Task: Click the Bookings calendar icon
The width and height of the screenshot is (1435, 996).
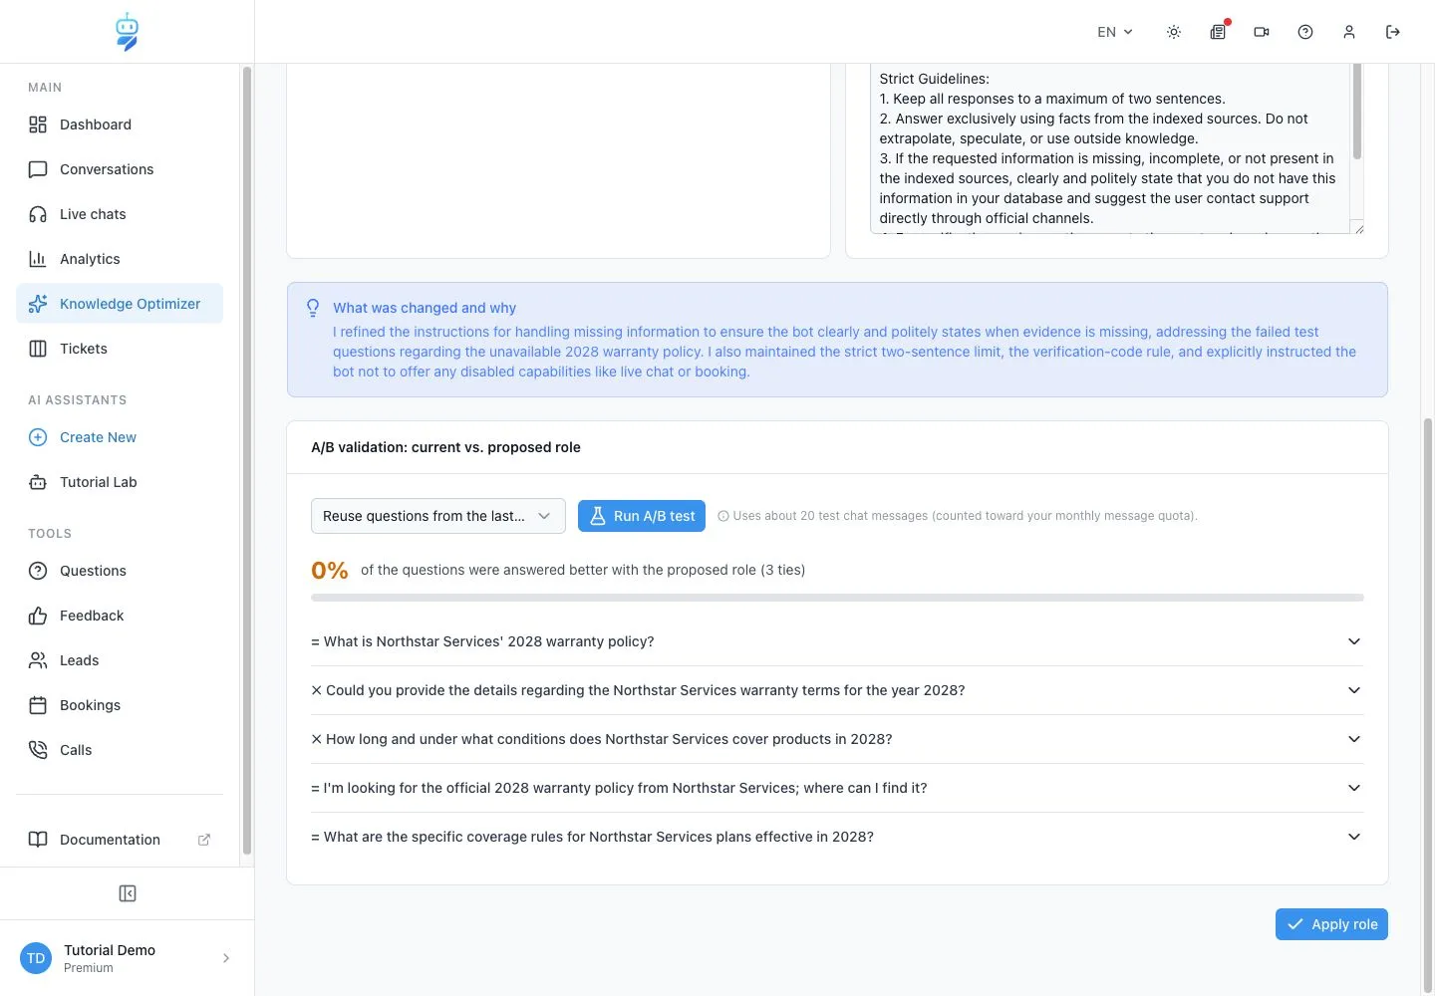Action: click(x=38, y=705)
